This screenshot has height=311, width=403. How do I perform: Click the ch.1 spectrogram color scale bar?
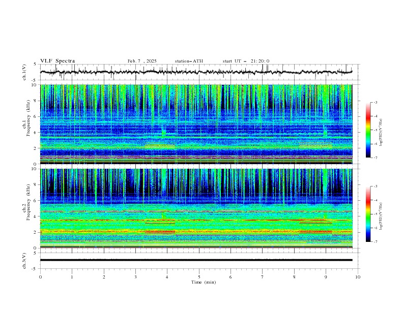(x=368, y=130)
